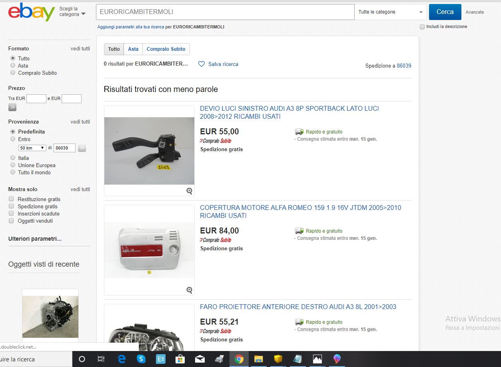The width and height of the screenshot is (501, 367).
Task: Open DEVIO LUCI SINISTRO AUDI A3 listing
Action: pos(289,112)
